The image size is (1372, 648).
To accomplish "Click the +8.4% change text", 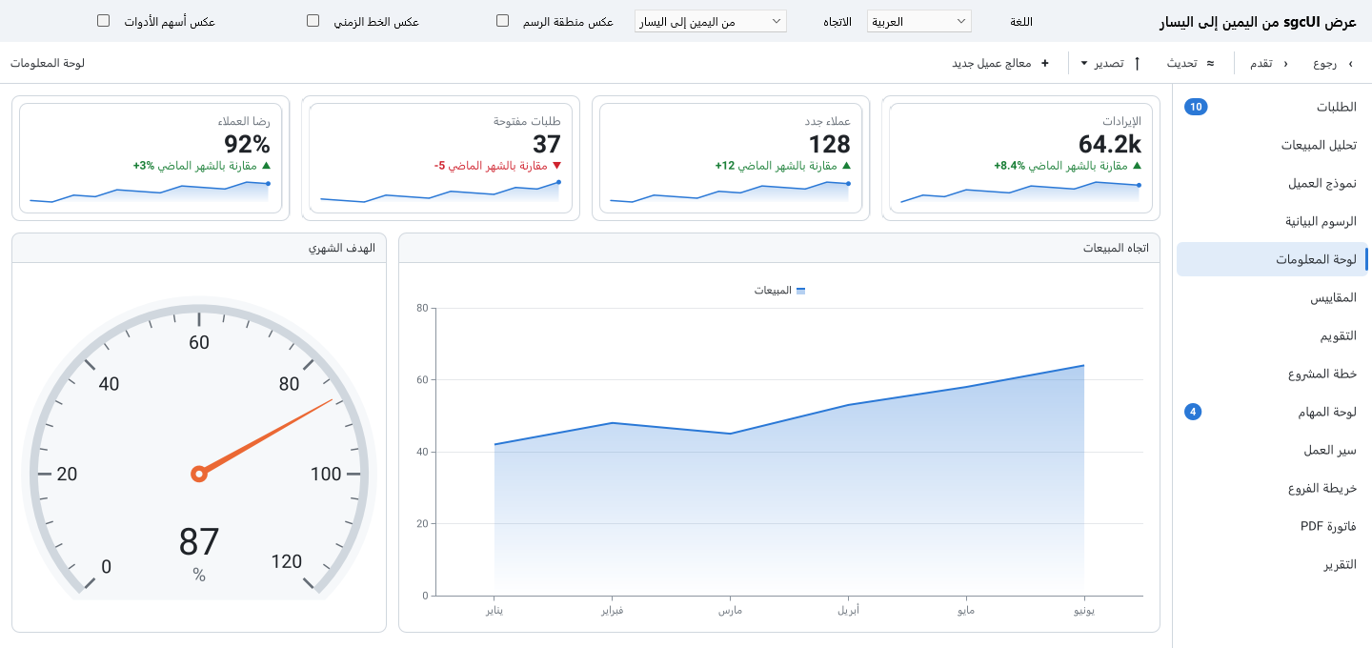I will 1010,166.
